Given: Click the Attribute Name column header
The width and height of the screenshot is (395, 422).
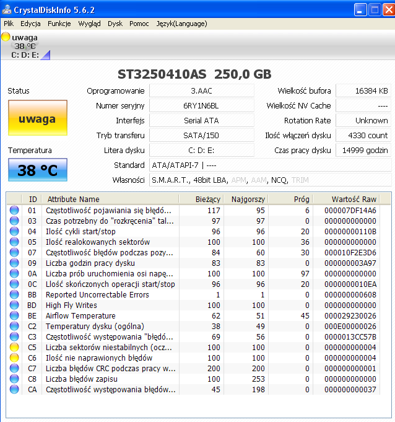Looking at the screenshot, I should coord(110,199).
